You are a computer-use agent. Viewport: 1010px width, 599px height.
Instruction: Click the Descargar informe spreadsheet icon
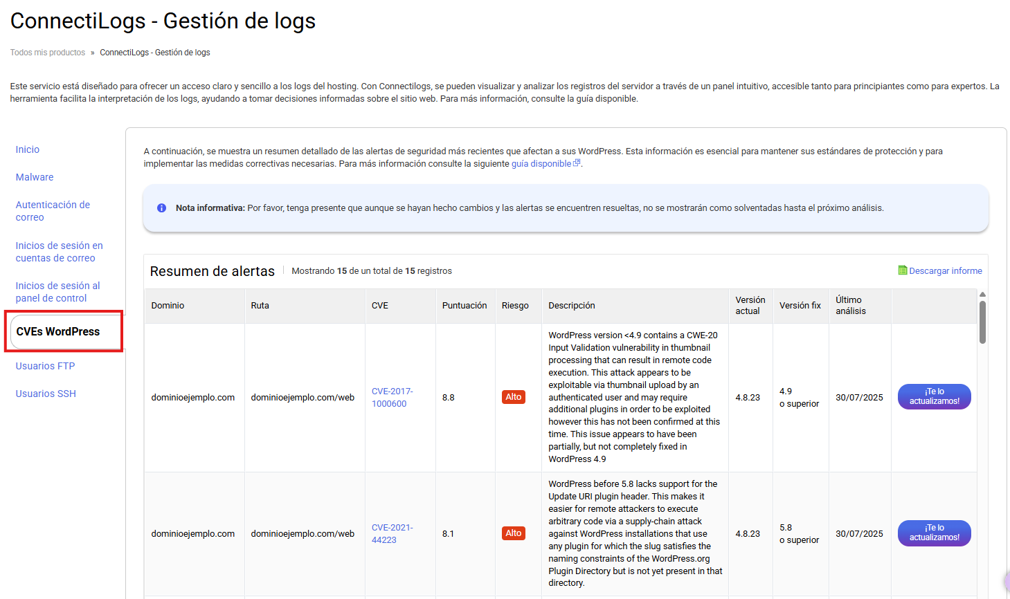pos(902,270)
